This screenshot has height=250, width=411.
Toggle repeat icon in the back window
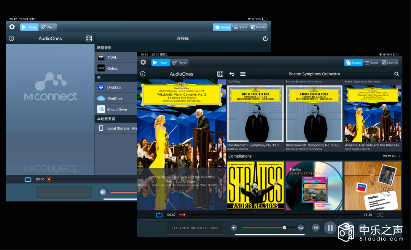[x=28, y=179]
